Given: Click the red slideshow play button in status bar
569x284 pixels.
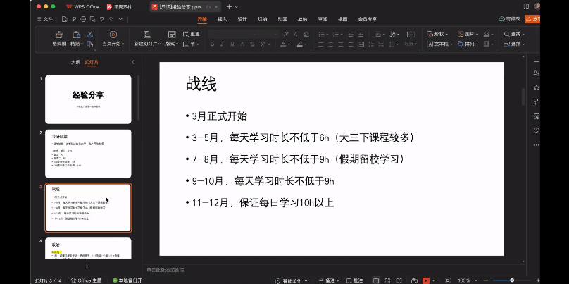Looking at the screenshot, I should click(426, 280).
